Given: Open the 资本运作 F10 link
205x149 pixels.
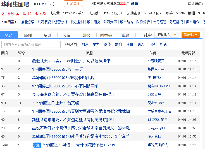Looking at the screenshot, I should click(192, 22).
